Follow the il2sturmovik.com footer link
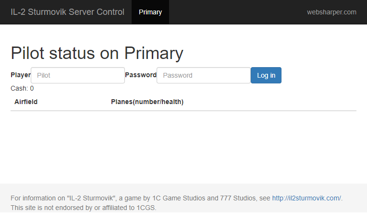Screen dimensions: 367x222 pyautogui.click(x=306, y=198)
